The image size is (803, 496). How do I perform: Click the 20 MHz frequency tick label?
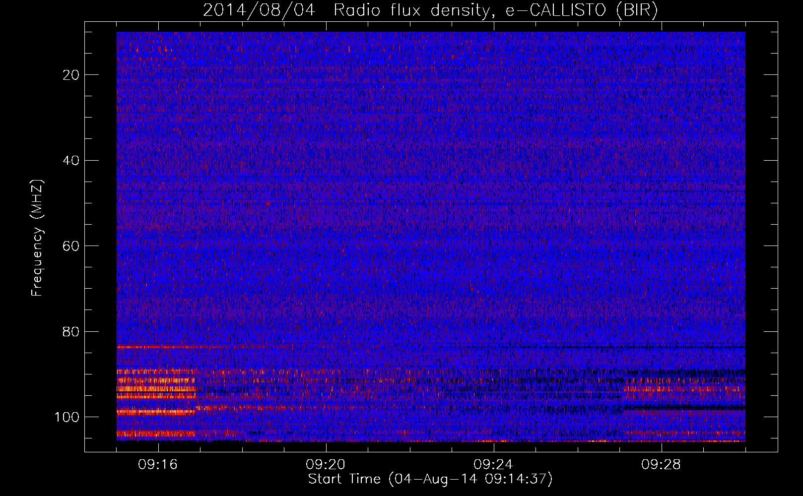tap(71, 75)
